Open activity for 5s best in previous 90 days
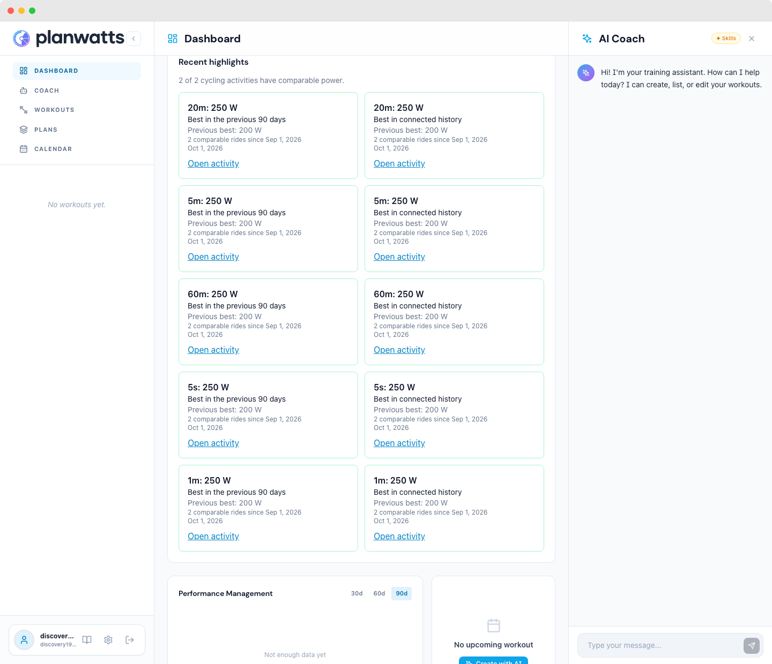772x664 pixels. click(213, 443)
